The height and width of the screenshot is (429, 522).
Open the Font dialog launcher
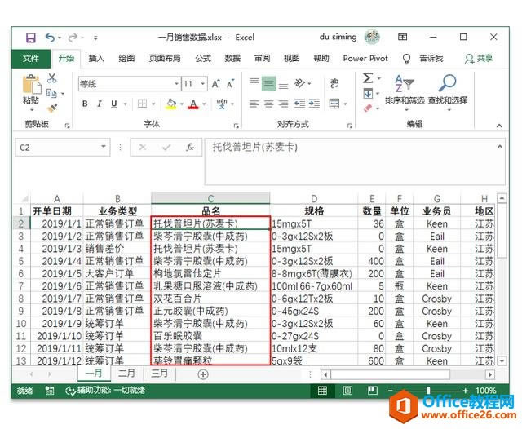(x=236, y=126)
